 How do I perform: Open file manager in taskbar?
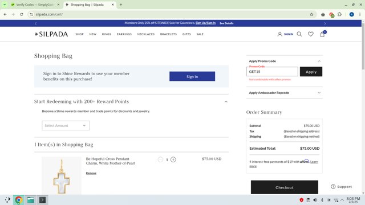coord(30,200)
